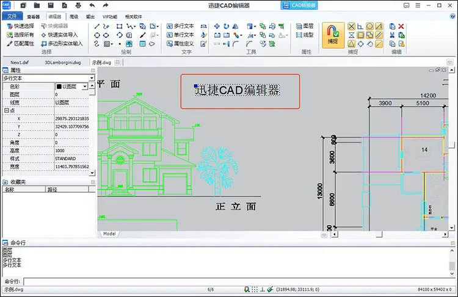This screenshot has width=458, height=297.
Task: Choose the Mirror tool
Action: (x=236, y=27)
